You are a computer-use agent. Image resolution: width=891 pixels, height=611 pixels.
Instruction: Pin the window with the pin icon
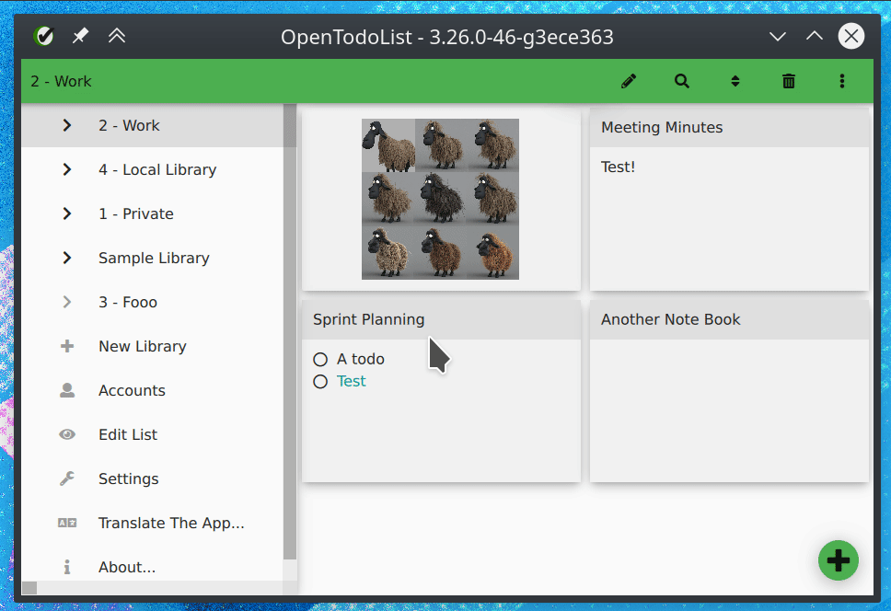pyautogui.click(x=80, y=36)
